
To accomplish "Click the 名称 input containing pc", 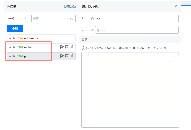I will tap(137, 19).
